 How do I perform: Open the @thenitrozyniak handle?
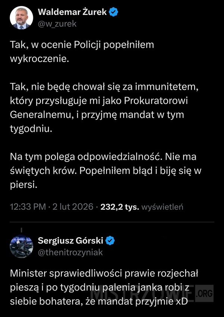[x=70, y=252]
